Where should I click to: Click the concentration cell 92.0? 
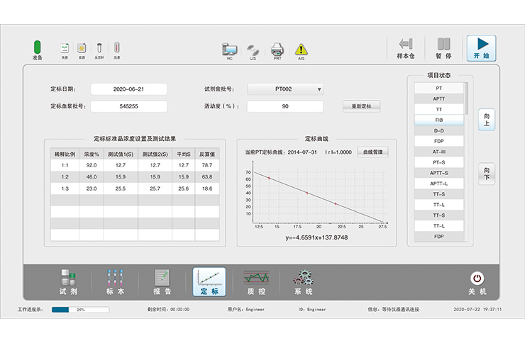pyautogui.click(x=92, y=166)
